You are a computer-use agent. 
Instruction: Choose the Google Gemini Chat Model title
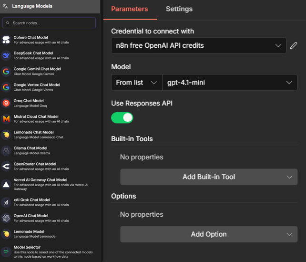37,69
